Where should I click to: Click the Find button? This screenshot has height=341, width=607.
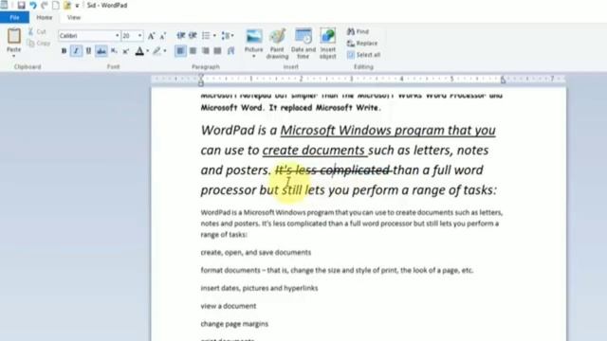[359, 31]
